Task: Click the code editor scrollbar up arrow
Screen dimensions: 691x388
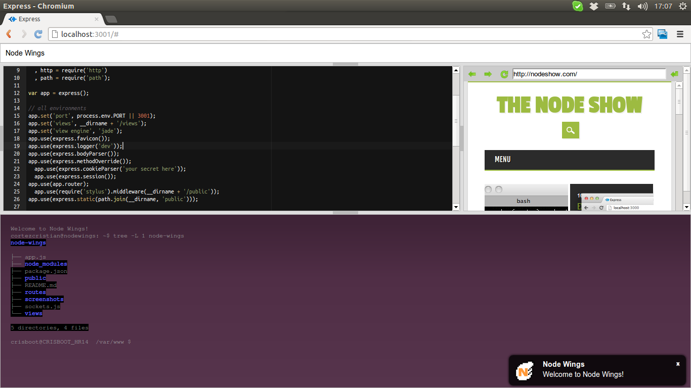Action: (456, 70)
